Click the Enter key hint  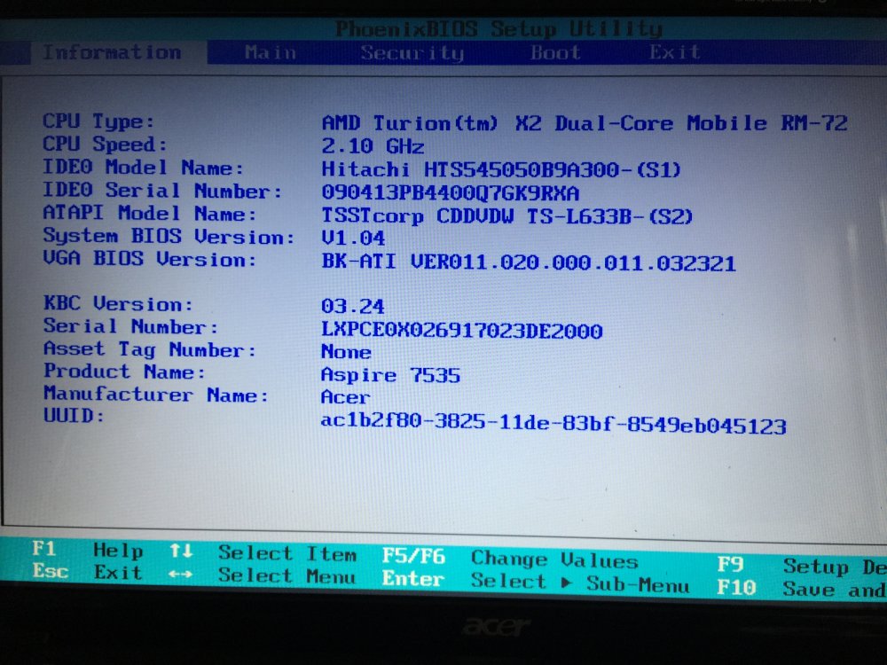coord(413,578)
